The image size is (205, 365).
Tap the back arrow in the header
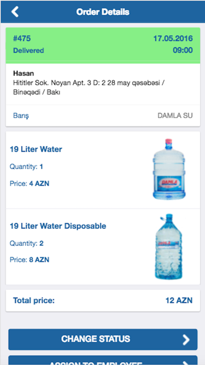tap(15, 12)
